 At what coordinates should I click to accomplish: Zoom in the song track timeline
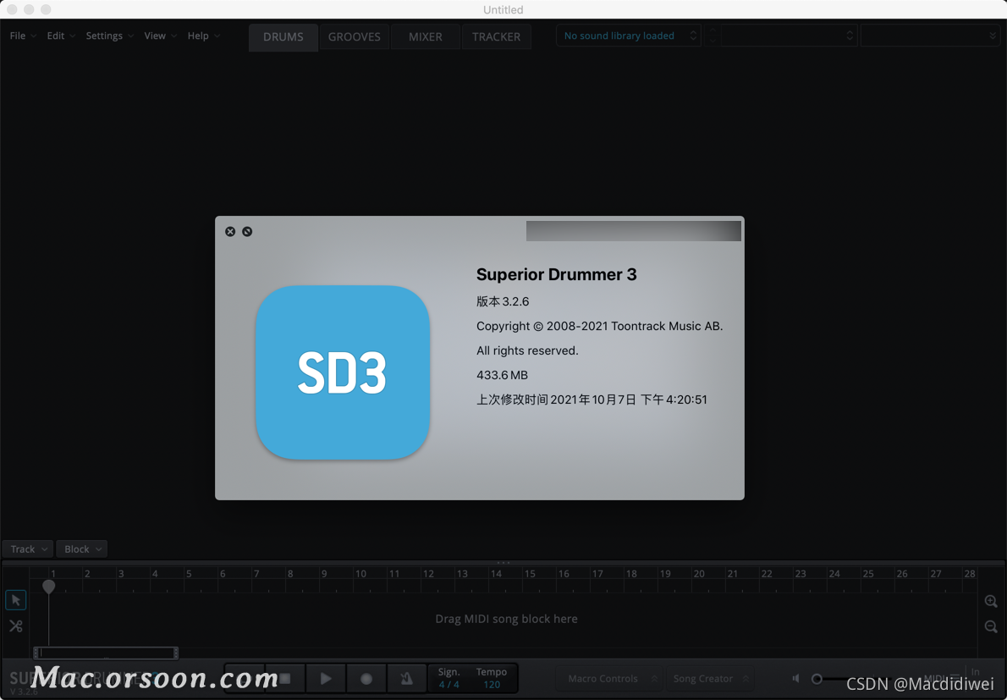coord(991,601)
